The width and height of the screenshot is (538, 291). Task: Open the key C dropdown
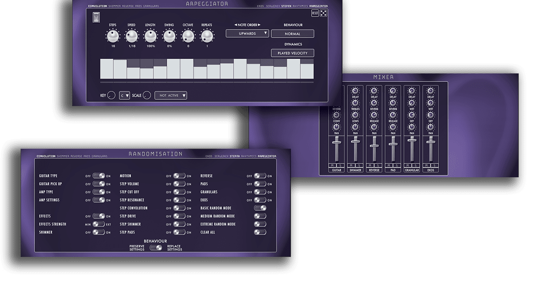(x=125, y=95)
